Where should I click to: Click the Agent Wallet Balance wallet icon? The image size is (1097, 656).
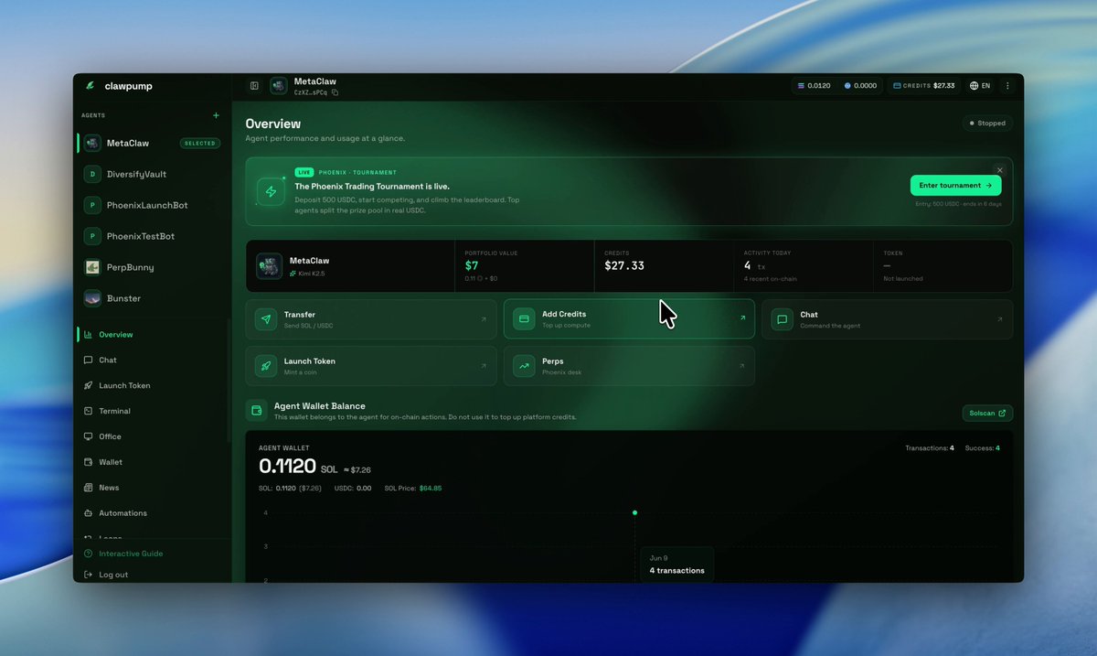[x=257, y=411]
